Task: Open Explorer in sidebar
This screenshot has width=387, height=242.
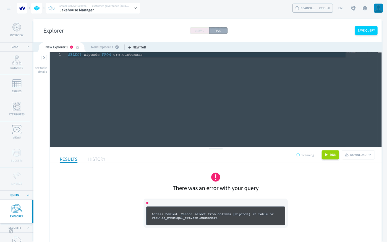Action: click(17, 211)
